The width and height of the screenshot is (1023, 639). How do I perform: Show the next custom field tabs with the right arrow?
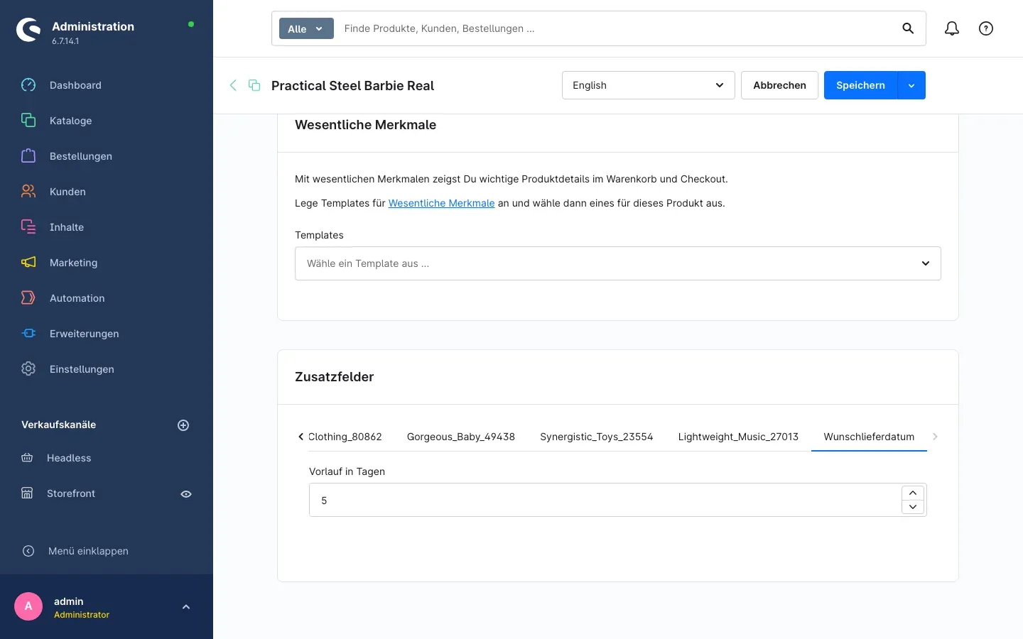[x=935, y=437]
